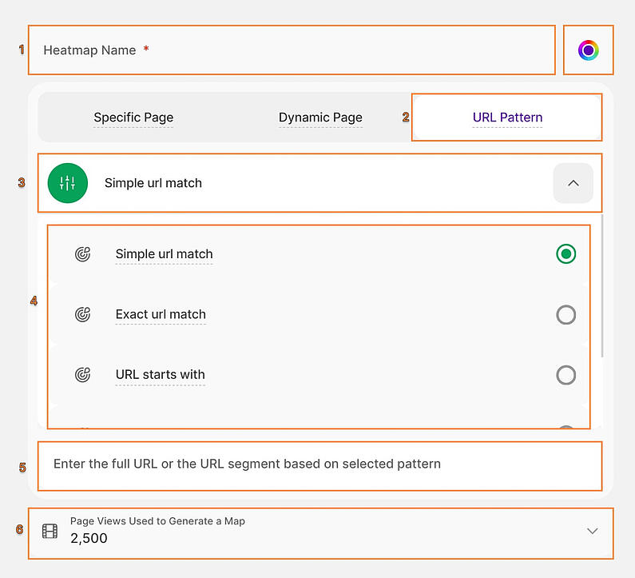Select the Exact url match radio button
Screen dimensions: 635x578
click(x=566, y=314)
